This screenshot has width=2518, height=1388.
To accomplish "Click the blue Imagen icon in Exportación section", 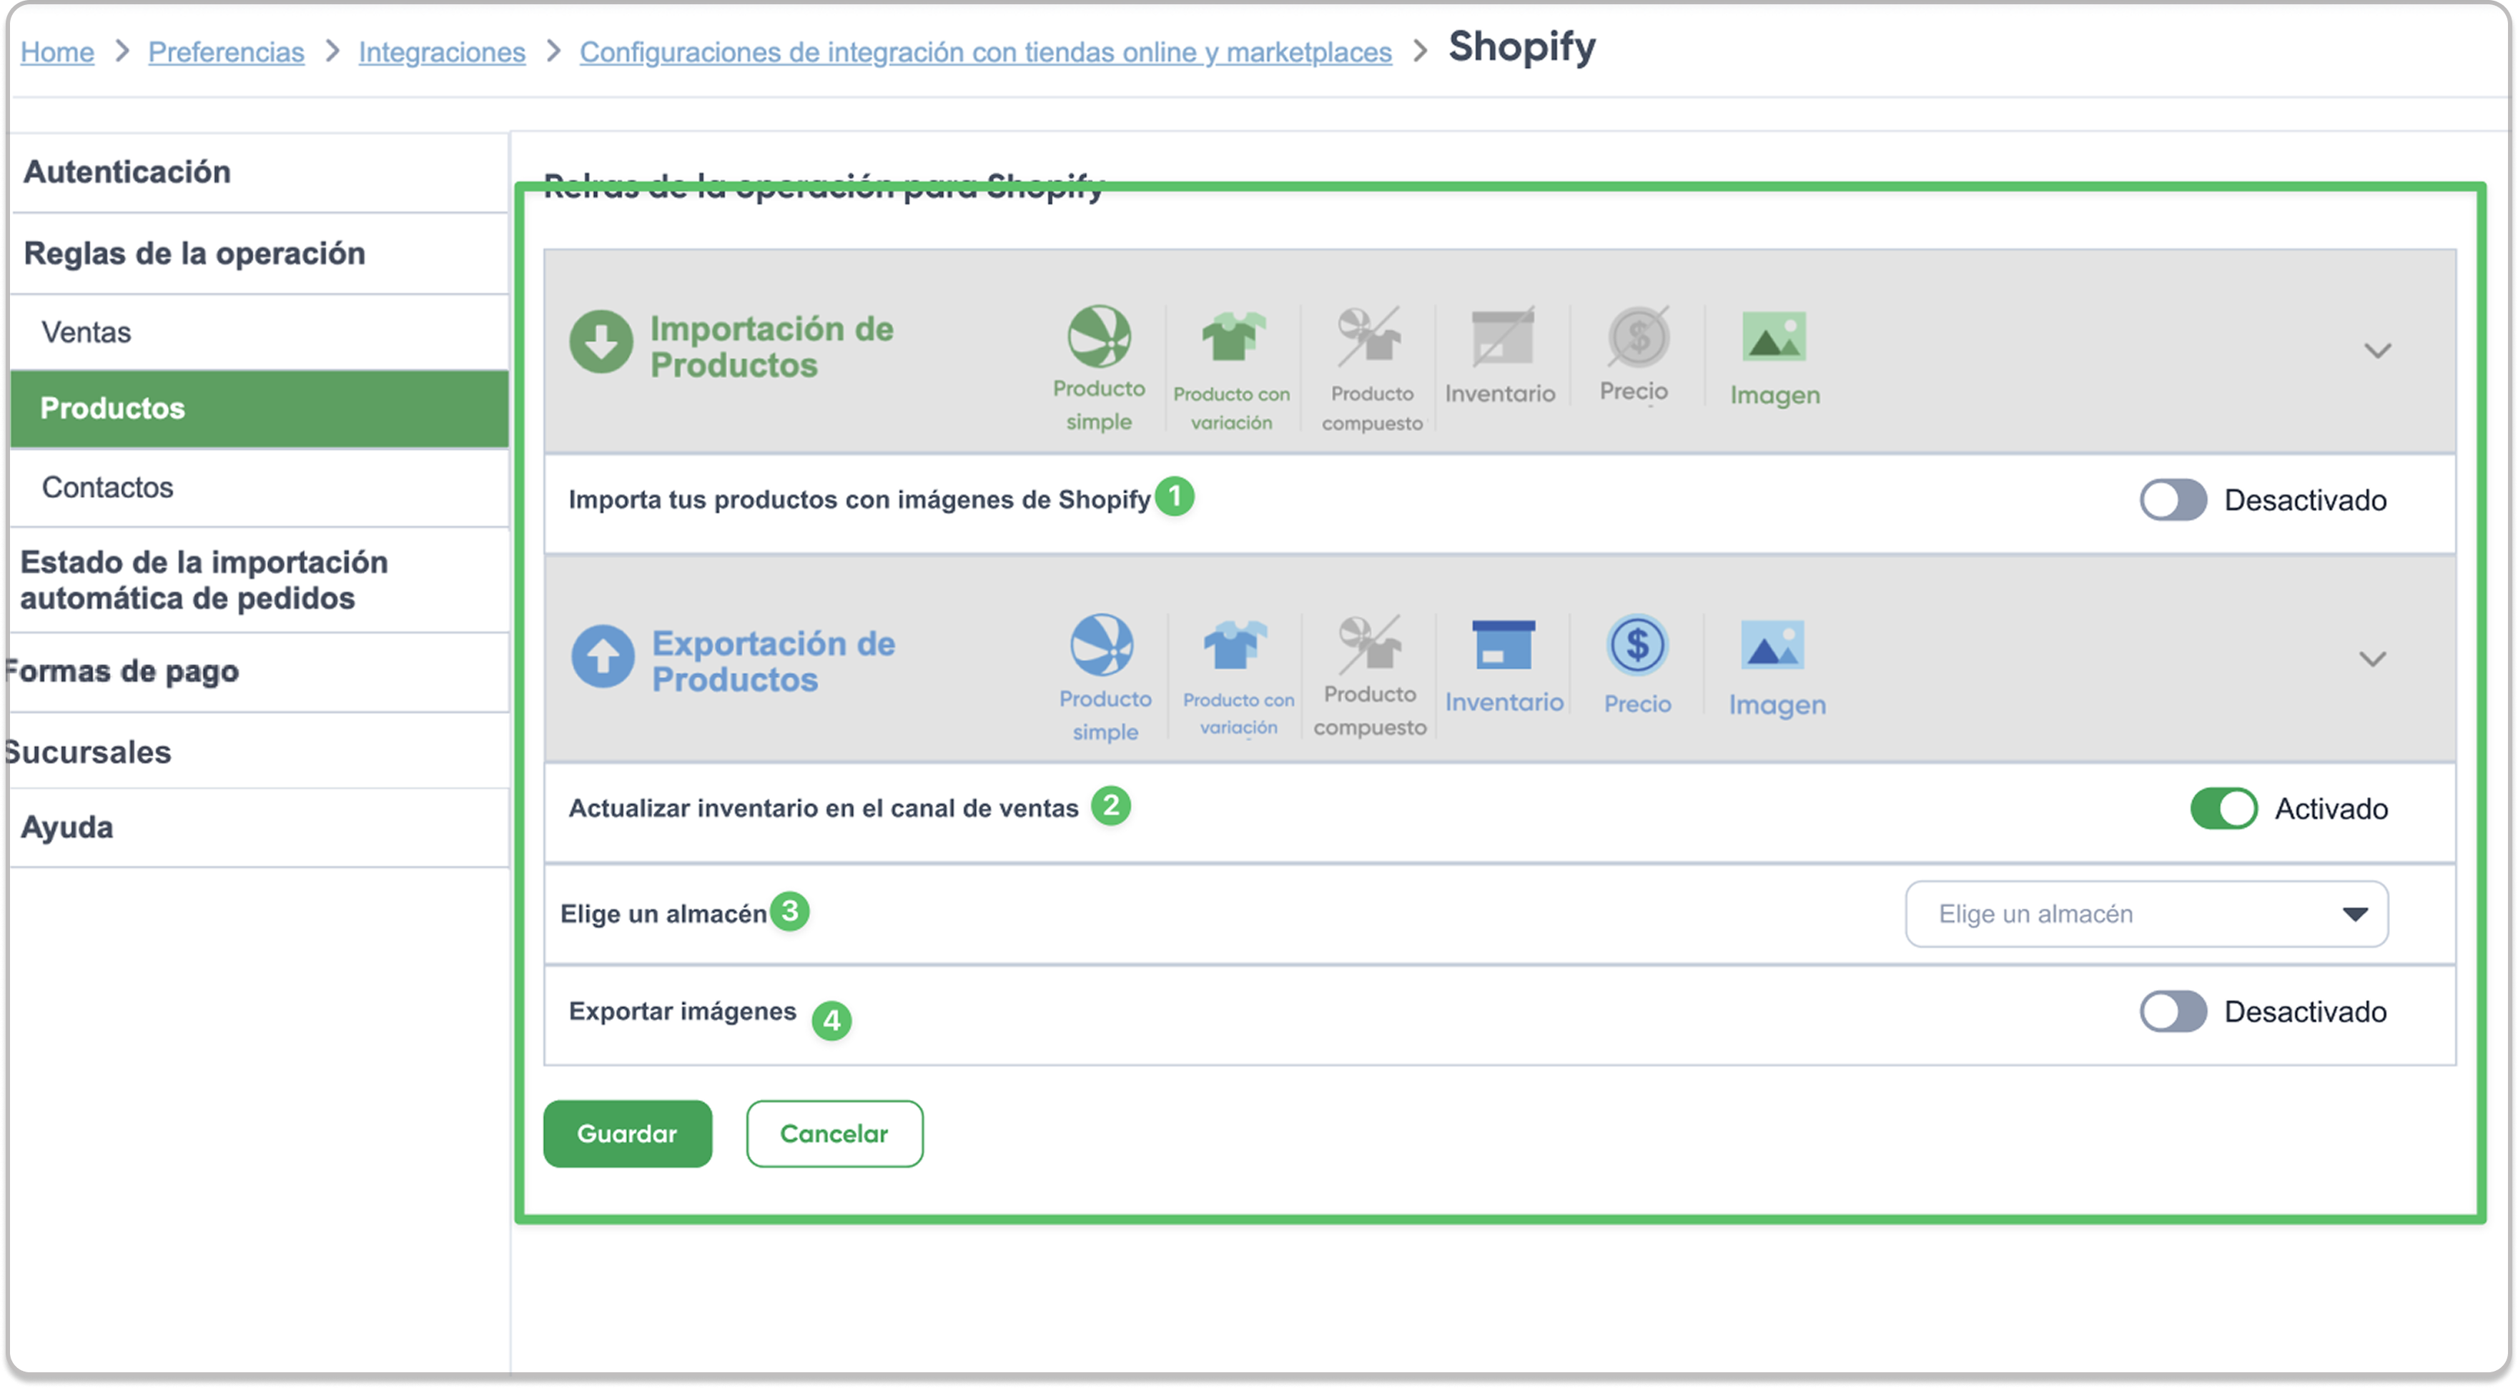I will [x=1772, y=645].
